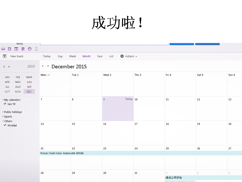Click the Today button in the toolbar
The height and width of the screenshot is (182, 242).
coord(47,56)
